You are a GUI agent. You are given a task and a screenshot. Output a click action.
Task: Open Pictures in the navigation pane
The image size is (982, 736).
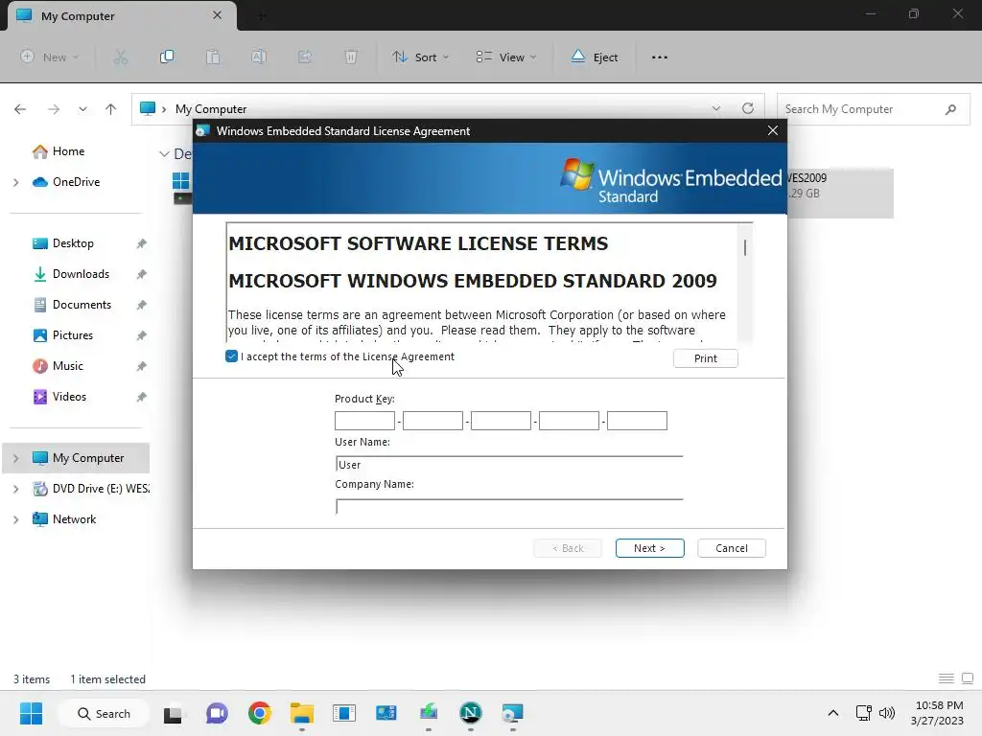pos(62,335)
